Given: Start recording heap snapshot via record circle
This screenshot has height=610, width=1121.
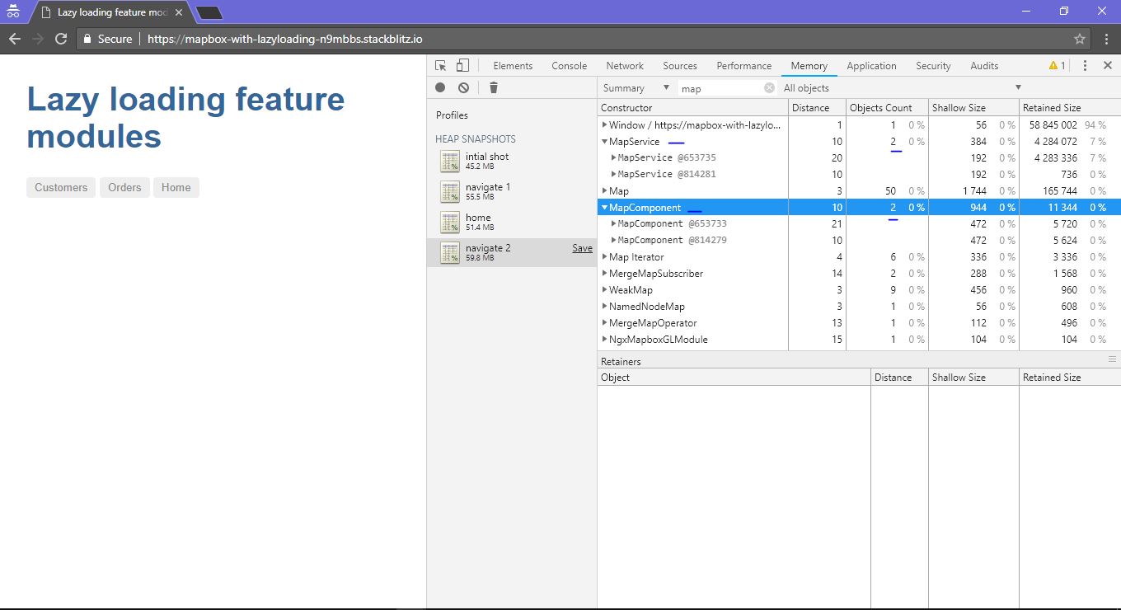Looking at the screenshot, I should click(x=440, y=87).
